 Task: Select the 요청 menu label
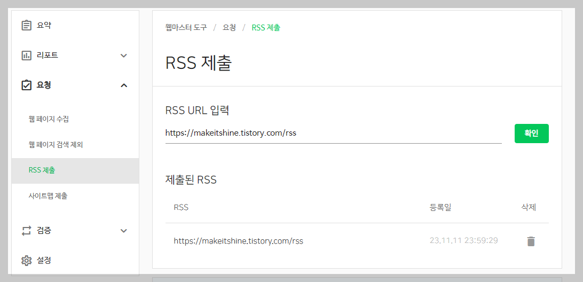44,85
